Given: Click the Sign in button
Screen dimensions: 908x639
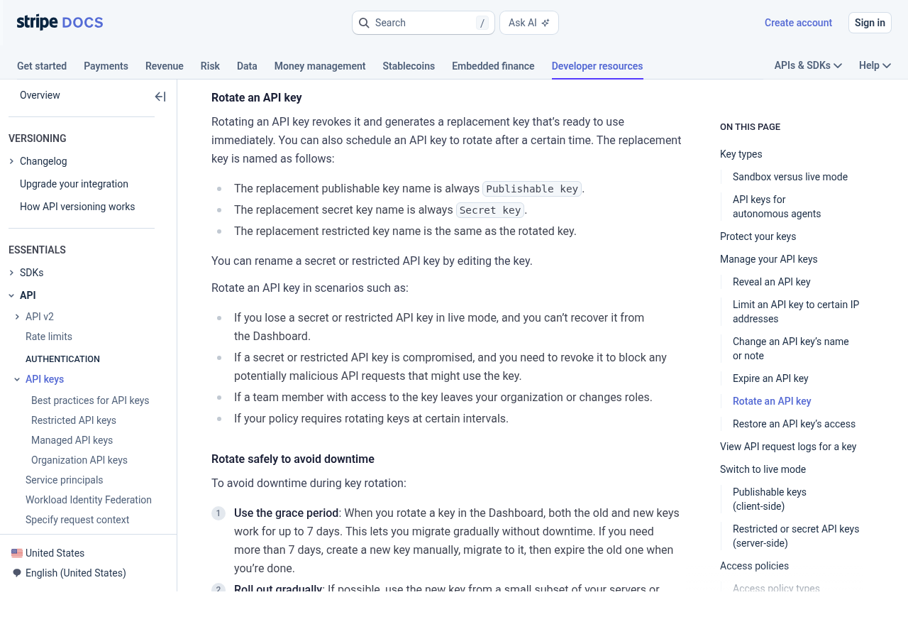Looking at the screenshot, I should [x=870, y=23].
